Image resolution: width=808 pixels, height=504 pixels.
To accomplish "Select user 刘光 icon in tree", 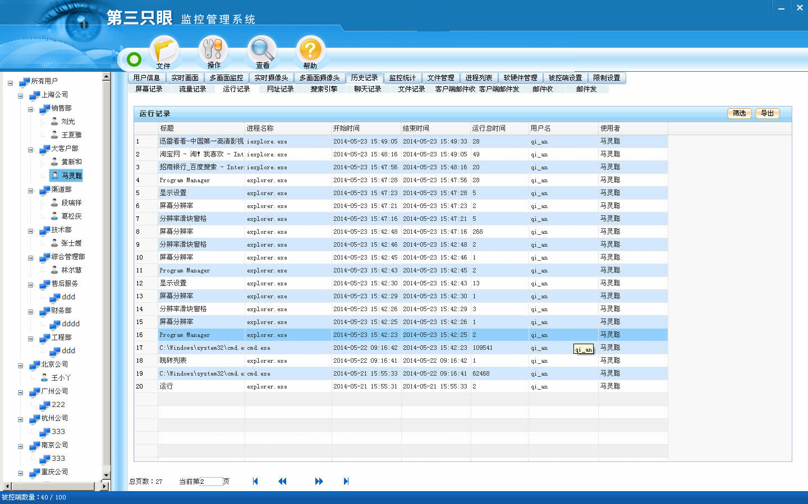I will click(x=54, y=121).
